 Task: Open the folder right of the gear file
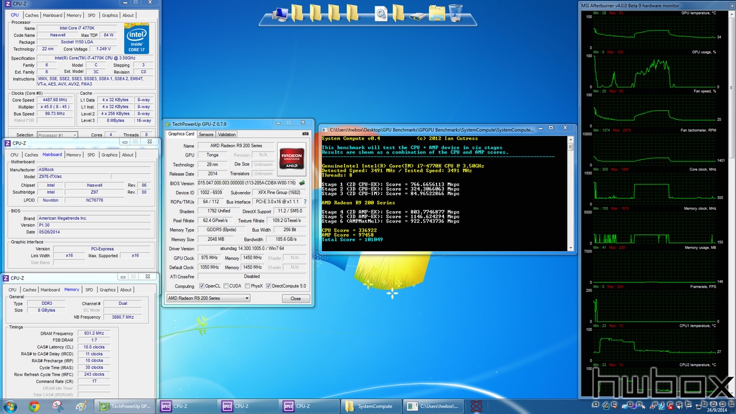399,13
